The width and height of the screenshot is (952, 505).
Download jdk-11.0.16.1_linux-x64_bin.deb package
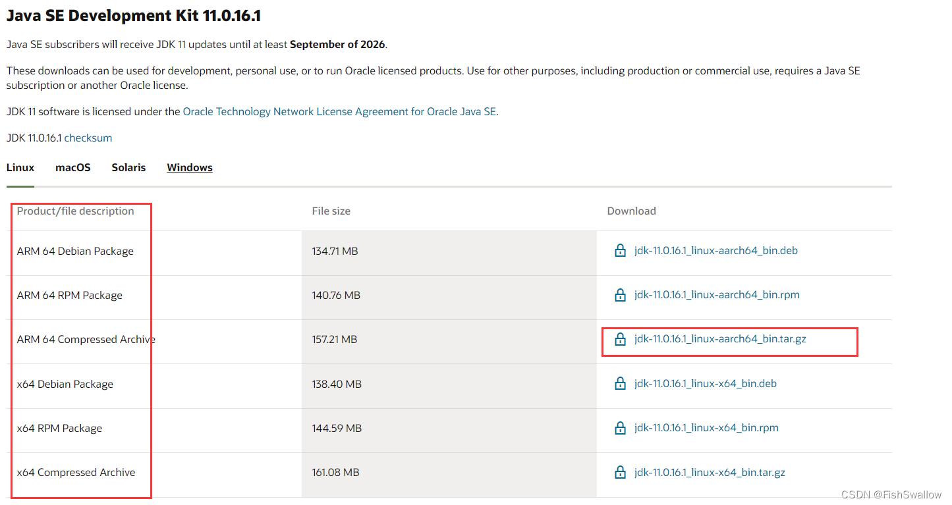point(706,383)
